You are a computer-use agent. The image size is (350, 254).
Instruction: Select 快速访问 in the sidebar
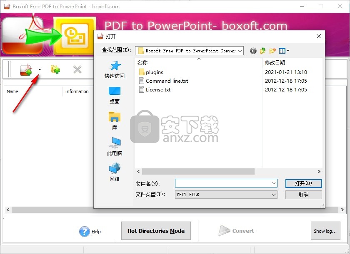115,69
